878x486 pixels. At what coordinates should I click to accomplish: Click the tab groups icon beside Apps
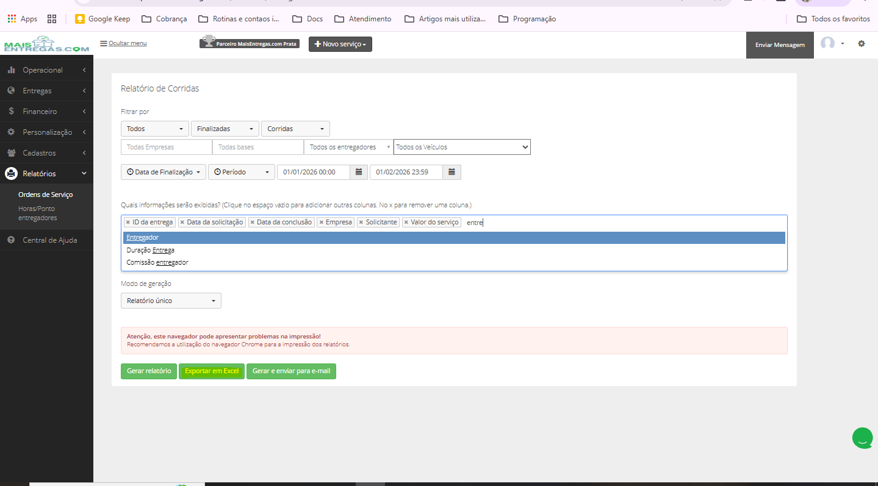pos(52,19)
